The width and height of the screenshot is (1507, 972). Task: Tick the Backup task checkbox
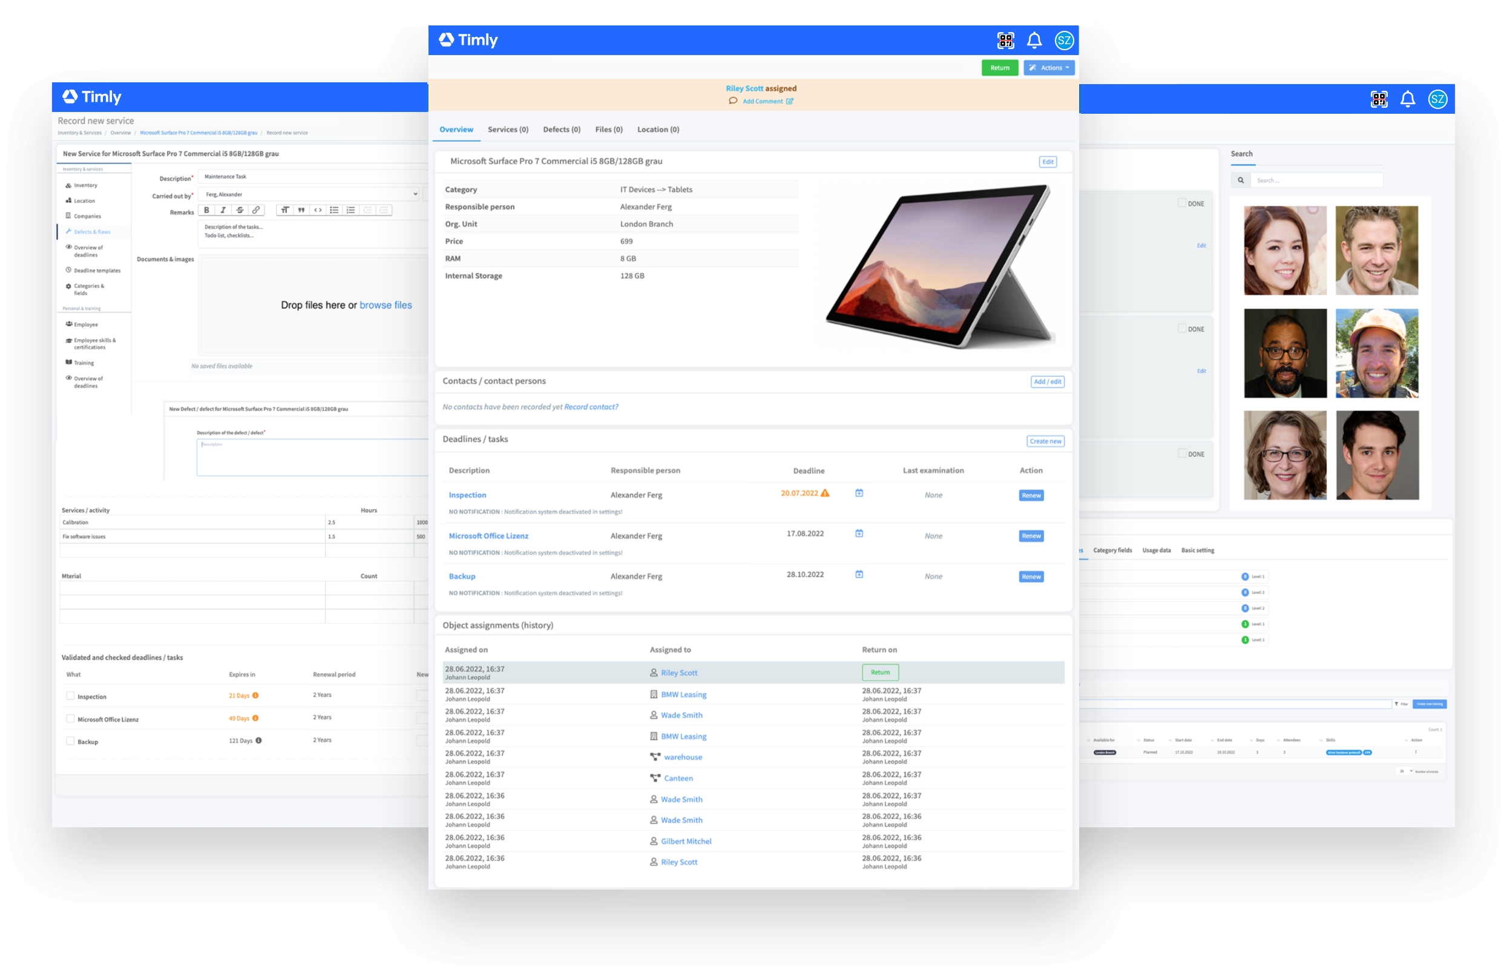click(x=70, y=741)
